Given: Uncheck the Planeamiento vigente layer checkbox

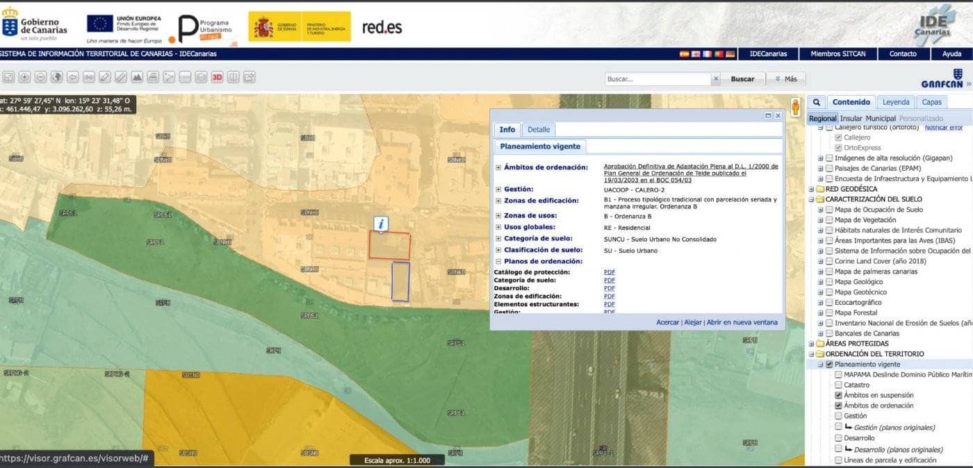Looking at the screenshot, I should coord(829,365).
